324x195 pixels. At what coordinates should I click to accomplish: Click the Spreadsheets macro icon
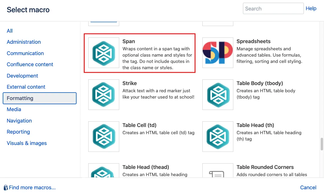[218, 53]
